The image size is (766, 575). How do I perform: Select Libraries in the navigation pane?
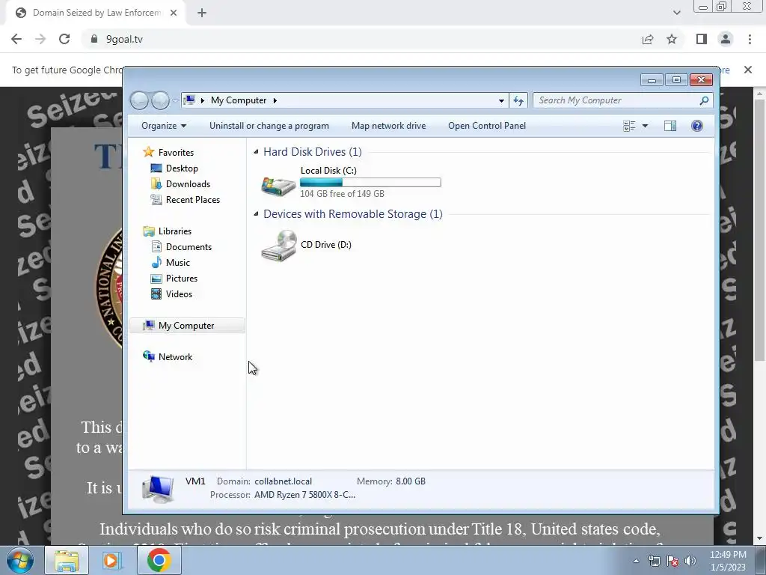tap(175, 231)
